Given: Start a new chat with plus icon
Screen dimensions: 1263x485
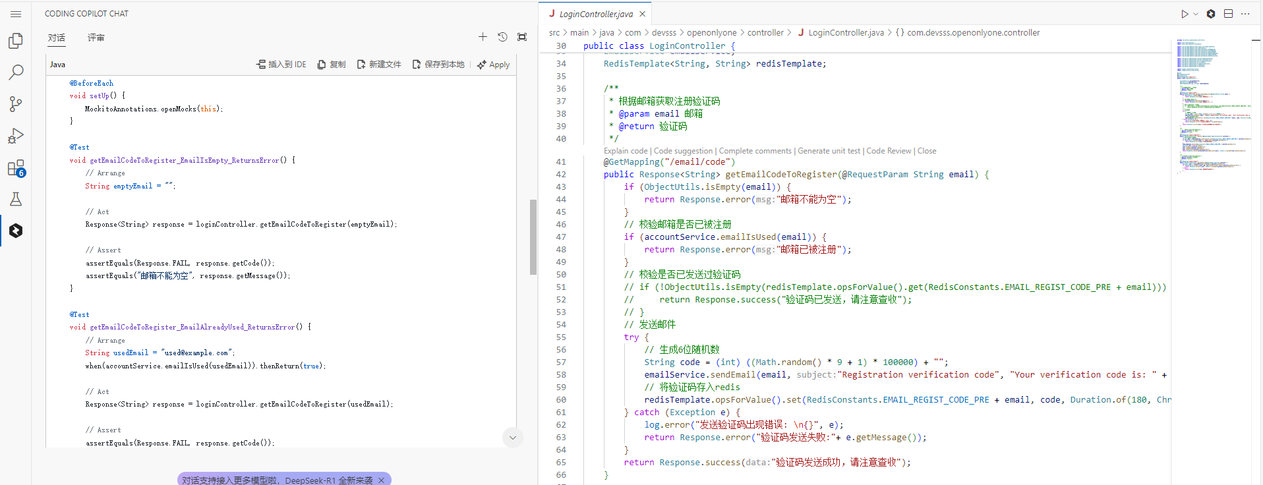Looking at the screenshot, I should [x=483, y=37].
